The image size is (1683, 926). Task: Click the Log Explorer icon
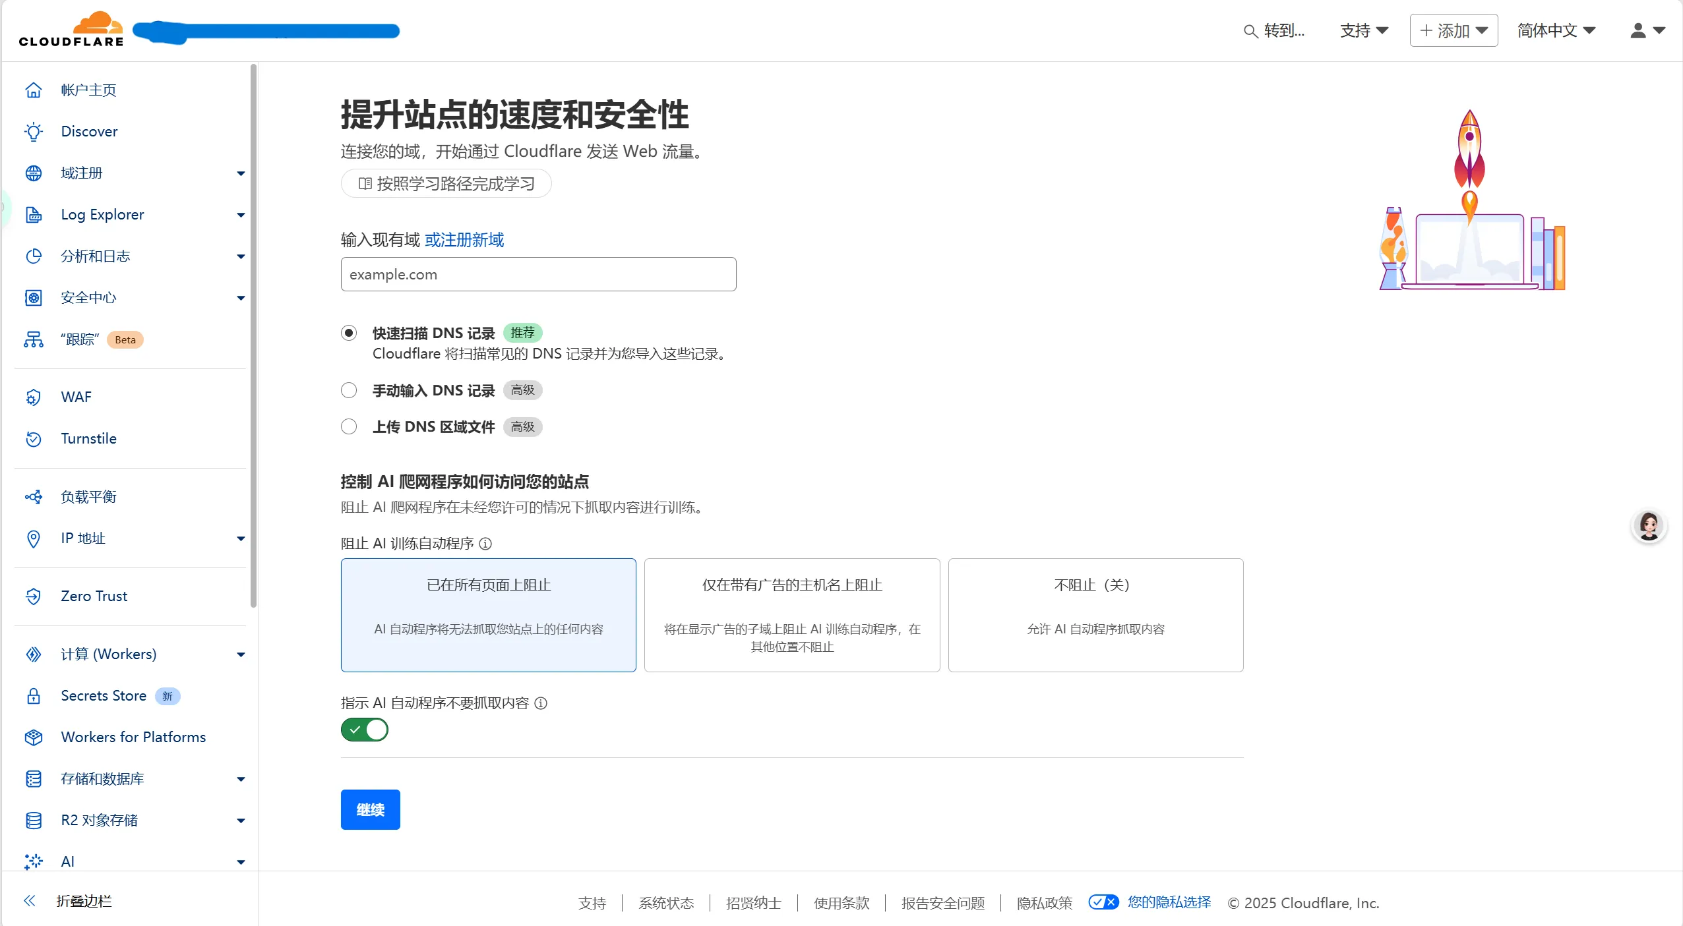click(x=34, y=215)
